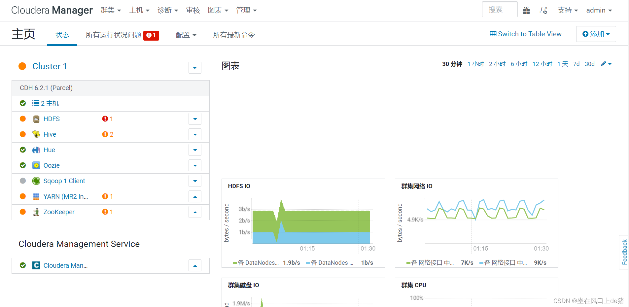629x307 pixels.
Task: Open the Cloudera Man... service link
Action: (x=65, y=265)
